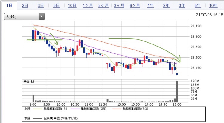Click the 25M volume axis label
Screen dimensions: 224x123
pos(194,99)
